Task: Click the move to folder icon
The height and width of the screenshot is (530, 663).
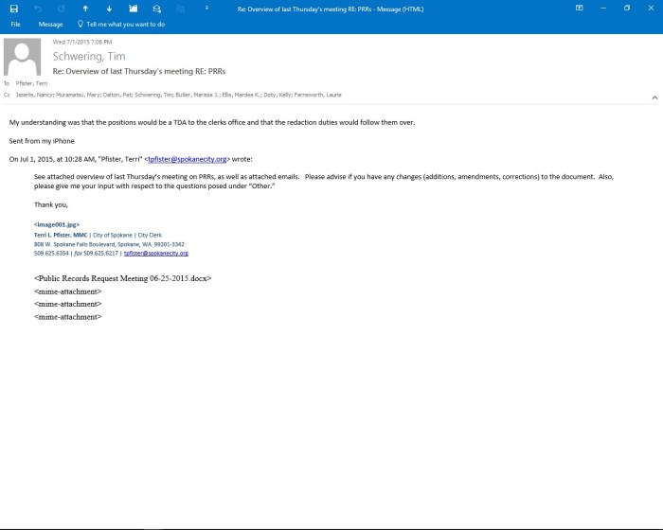Action: coord(133,8)
